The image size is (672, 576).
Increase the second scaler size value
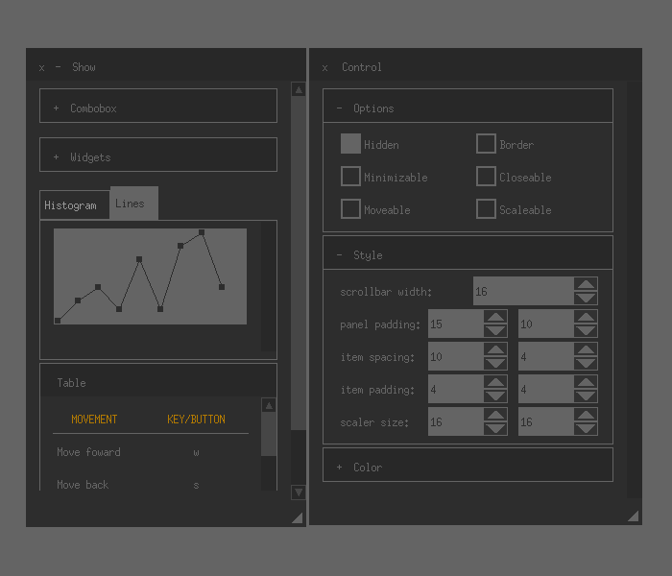tap(586, 415)
